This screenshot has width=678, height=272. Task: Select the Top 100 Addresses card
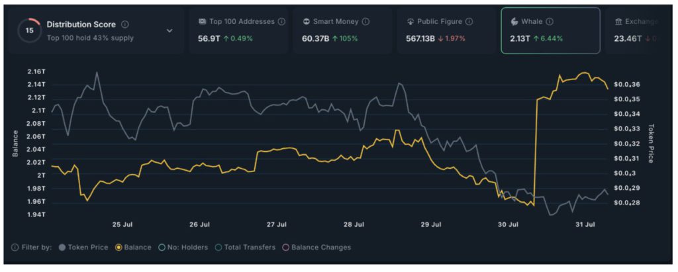(x=238, y=30)
